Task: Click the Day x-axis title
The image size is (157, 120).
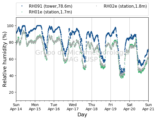Action: (x=82, y=114)
